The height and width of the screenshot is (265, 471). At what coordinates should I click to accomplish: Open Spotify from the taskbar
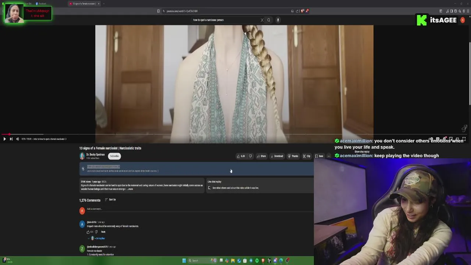(x=257, y=261)
